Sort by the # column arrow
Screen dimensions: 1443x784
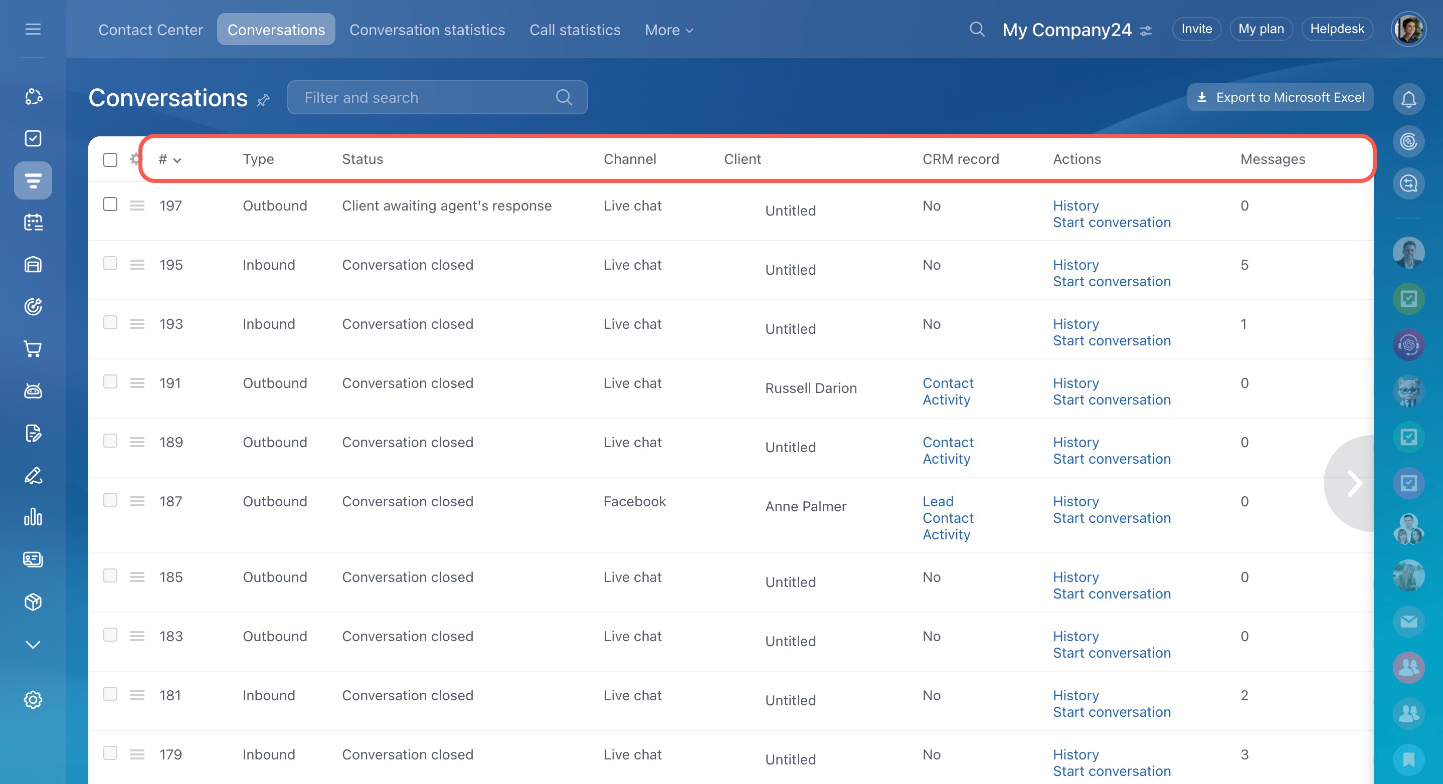[177, 160]
